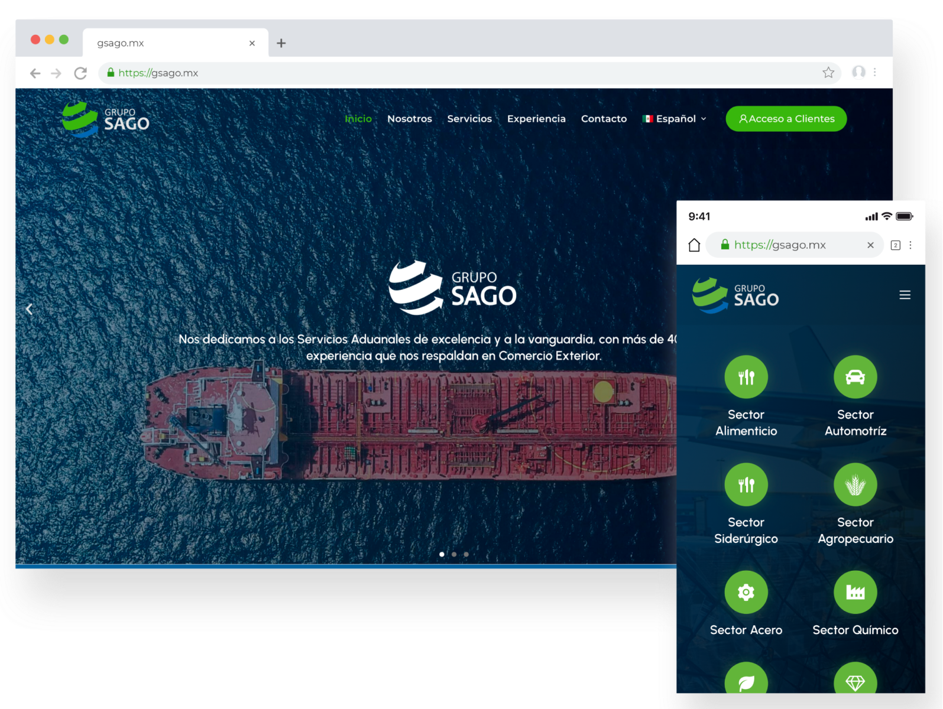Select the gsago.mx browser tab
The height and width of the screenshot is (709, 943).
tap(176, 43)
